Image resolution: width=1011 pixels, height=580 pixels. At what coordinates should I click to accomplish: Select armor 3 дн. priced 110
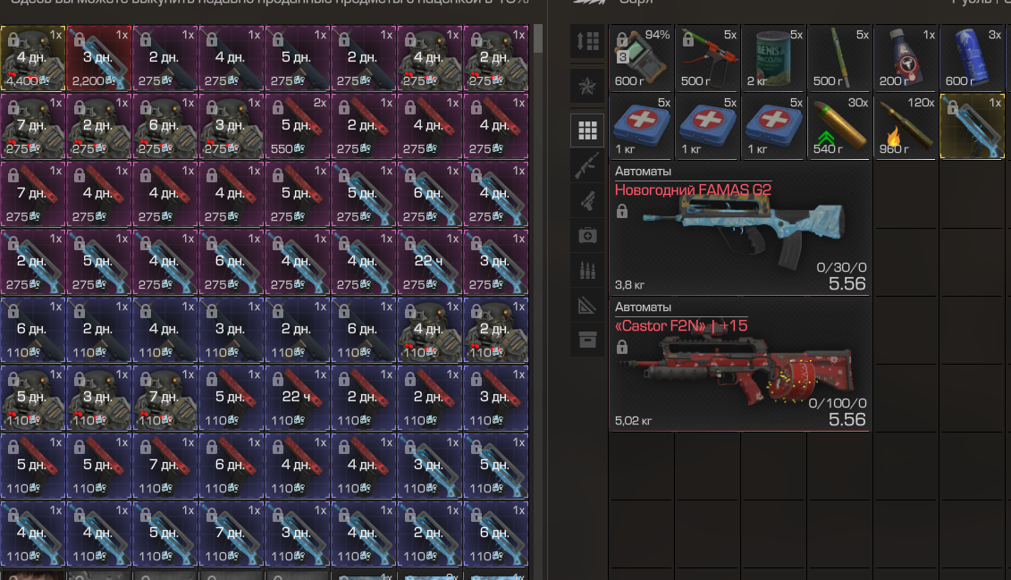point(99,399)
